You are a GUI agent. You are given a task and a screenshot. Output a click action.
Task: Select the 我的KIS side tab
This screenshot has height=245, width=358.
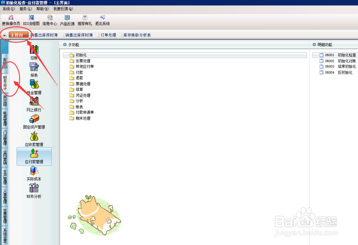(x=5, y=63)
